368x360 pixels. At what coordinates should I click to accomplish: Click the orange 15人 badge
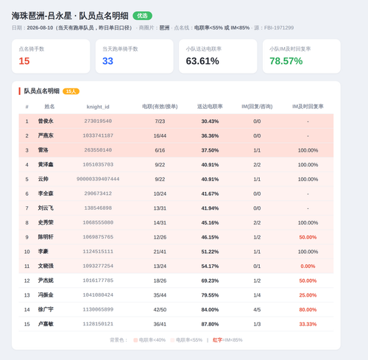71,91
